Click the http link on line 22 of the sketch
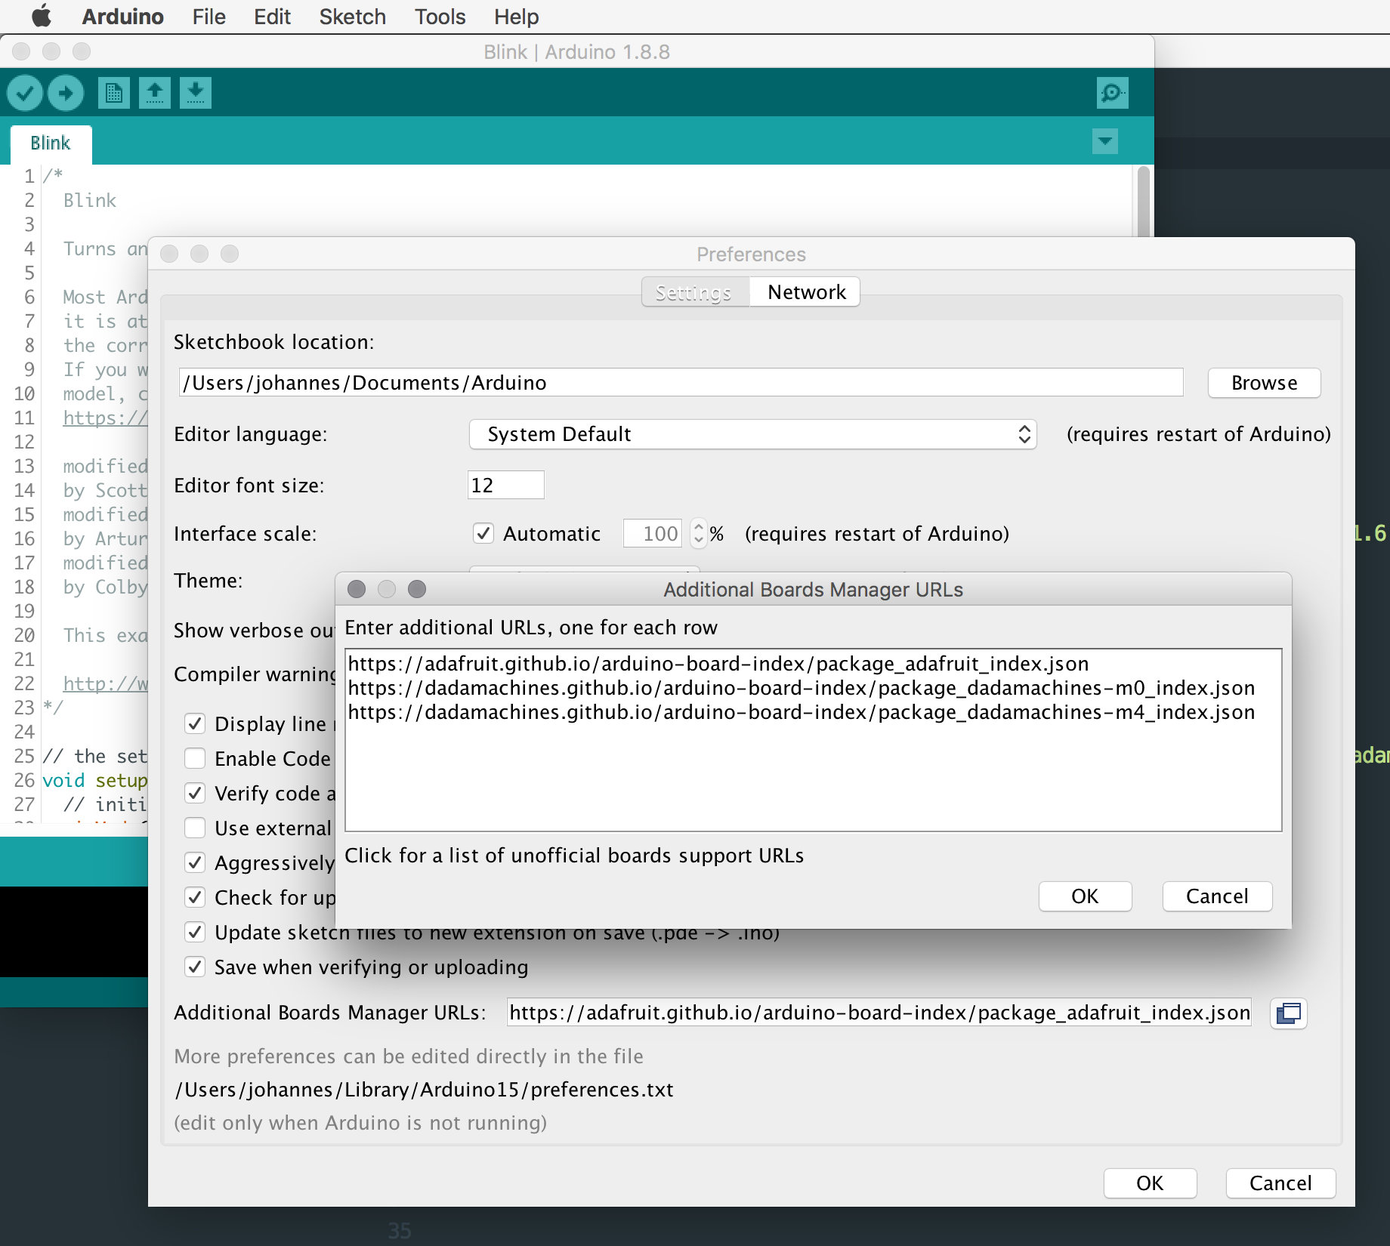1390x1246 pixels. [x=105, y=683]
